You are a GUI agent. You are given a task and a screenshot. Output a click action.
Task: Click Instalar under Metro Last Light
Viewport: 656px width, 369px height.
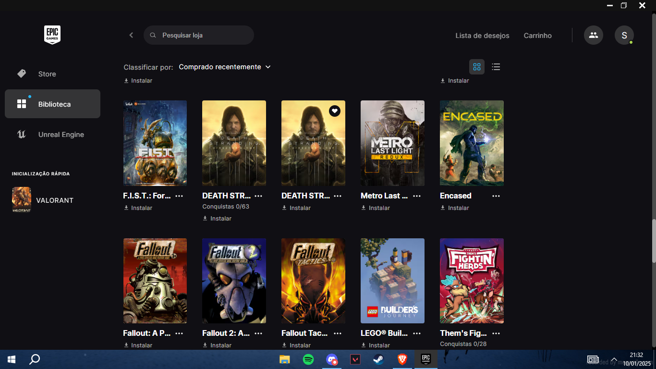coord(376,208)
